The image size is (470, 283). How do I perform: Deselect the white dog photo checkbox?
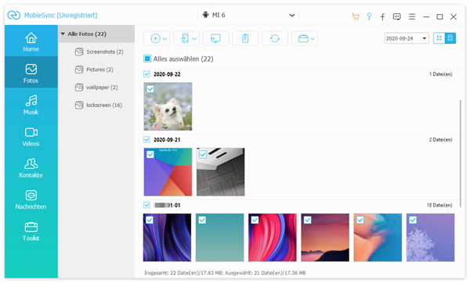click(x=150, y=89)
